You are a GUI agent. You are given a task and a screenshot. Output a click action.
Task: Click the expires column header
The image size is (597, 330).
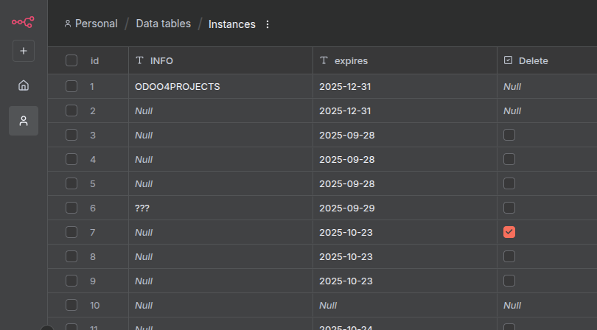pyautogui.click(x=351, y=60)
